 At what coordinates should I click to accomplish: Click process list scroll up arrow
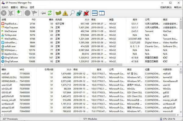(181, 19)
